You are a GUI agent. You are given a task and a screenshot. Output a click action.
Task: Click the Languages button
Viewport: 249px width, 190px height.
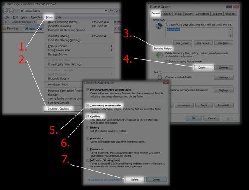tap(184, 105)
